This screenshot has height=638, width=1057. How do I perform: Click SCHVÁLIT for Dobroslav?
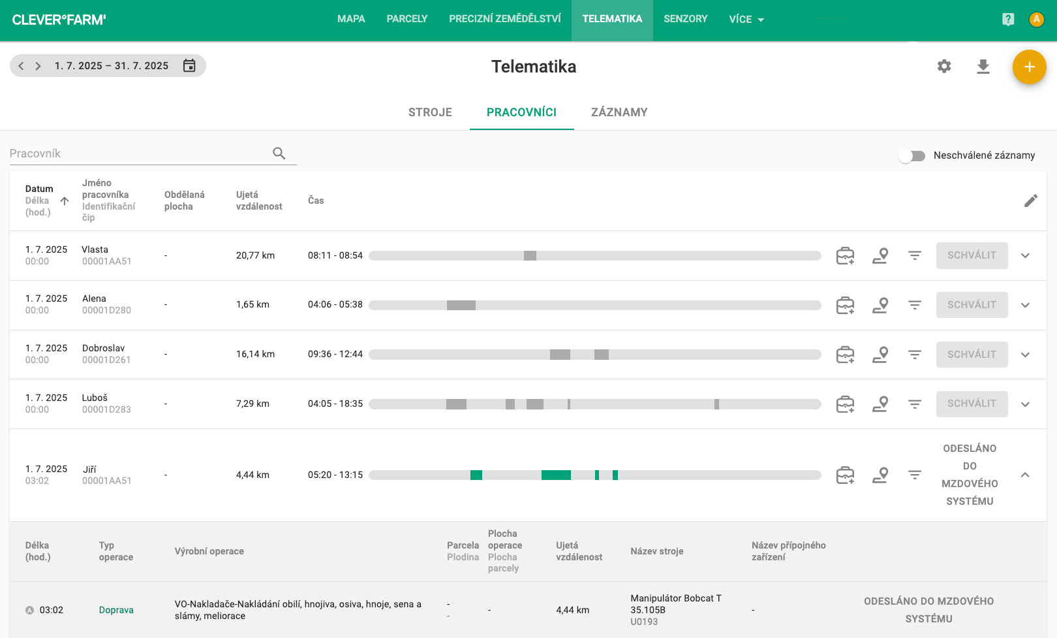(972, 355)
